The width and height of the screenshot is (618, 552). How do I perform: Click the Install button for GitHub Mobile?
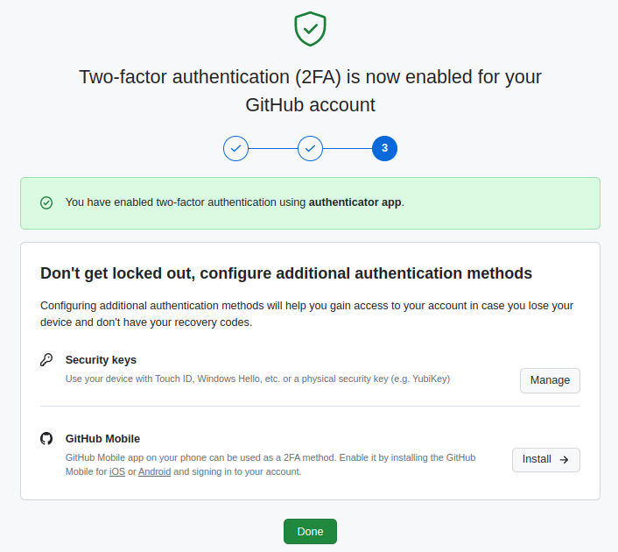coord(546,460)
